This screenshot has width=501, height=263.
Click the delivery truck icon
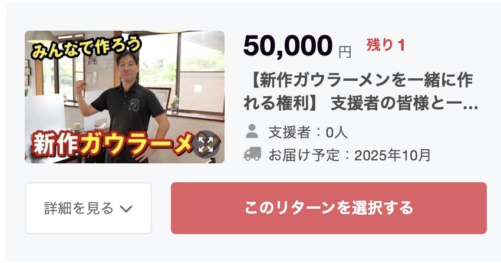(x=252, y=154)
